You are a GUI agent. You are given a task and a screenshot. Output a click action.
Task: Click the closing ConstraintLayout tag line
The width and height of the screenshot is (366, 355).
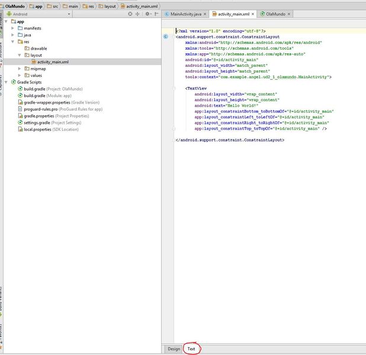[230, 140]
